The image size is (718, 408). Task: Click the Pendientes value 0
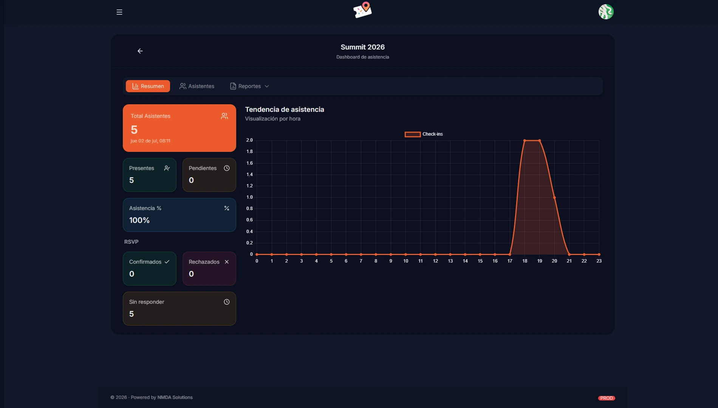191,180
